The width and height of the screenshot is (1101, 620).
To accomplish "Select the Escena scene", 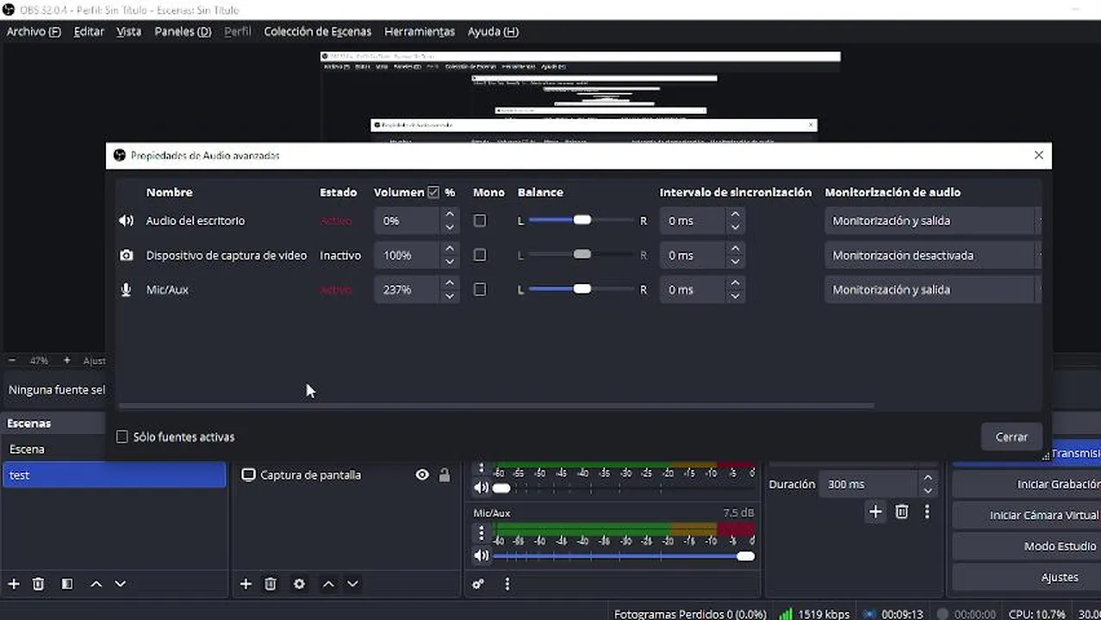I will pos(114,449).
